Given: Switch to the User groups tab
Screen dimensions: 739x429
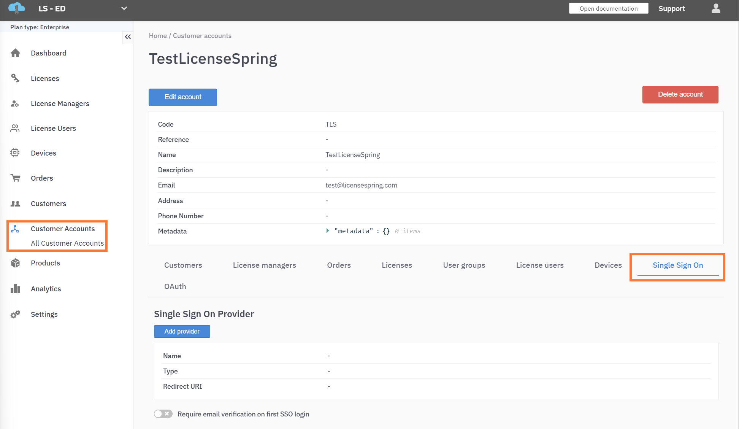Looking at the screenshot, I should point(464,265).
